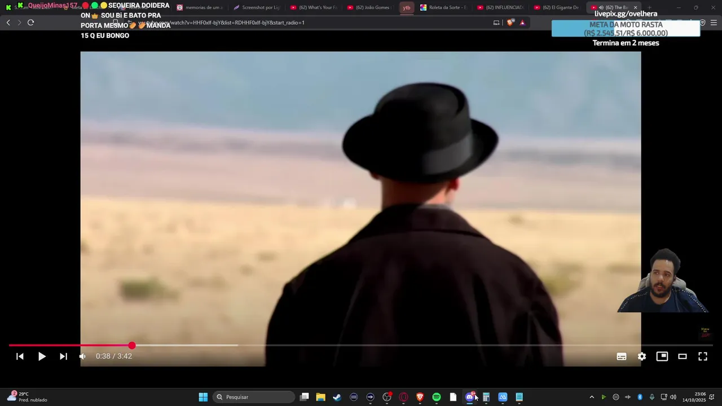Reload the current page
This screenshot has width=722, height=406.
30,23
